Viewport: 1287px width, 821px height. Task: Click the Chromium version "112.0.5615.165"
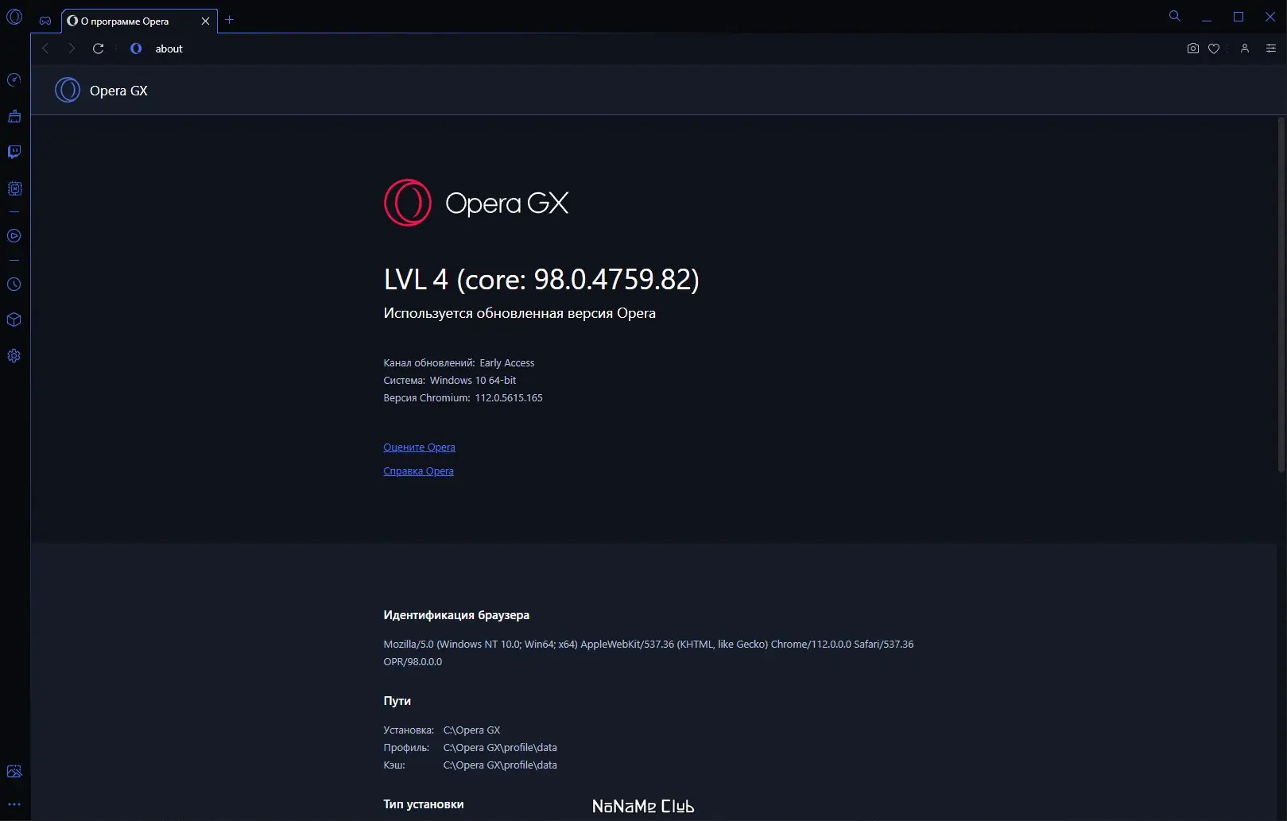click(x=509, y=398)
